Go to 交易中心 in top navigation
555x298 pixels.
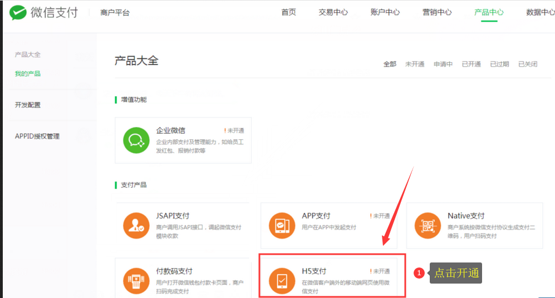tap(333, 12)
